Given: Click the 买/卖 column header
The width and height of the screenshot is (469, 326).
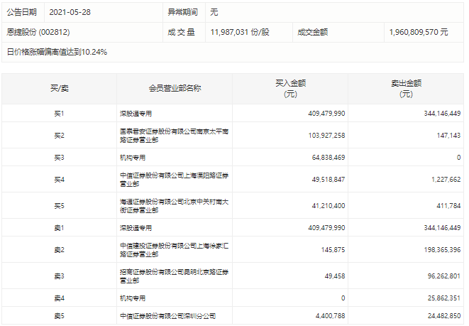Looking at the screenshot, I should coord(59,88).
